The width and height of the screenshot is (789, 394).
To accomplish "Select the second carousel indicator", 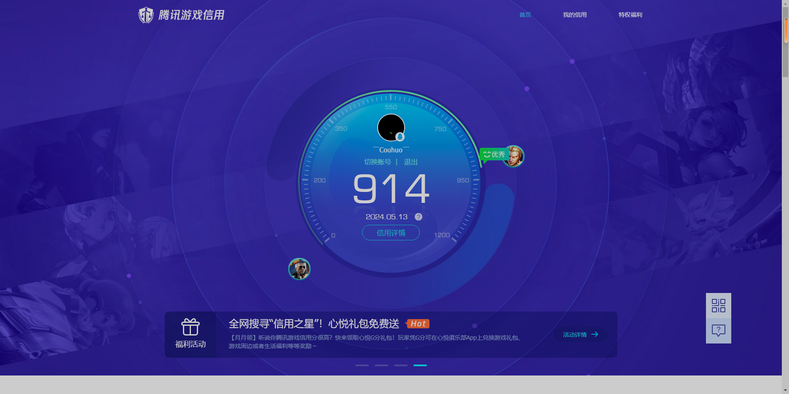I will tap(381, 365).
